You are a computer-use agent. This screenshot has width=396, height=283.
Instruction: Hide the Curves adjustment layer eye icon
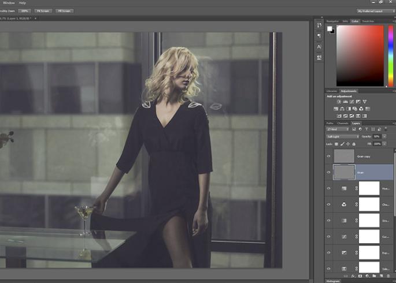pos(329,237)
